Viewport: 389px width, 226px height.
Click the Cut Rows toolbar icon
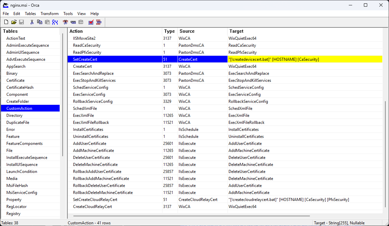coord(65,22)
